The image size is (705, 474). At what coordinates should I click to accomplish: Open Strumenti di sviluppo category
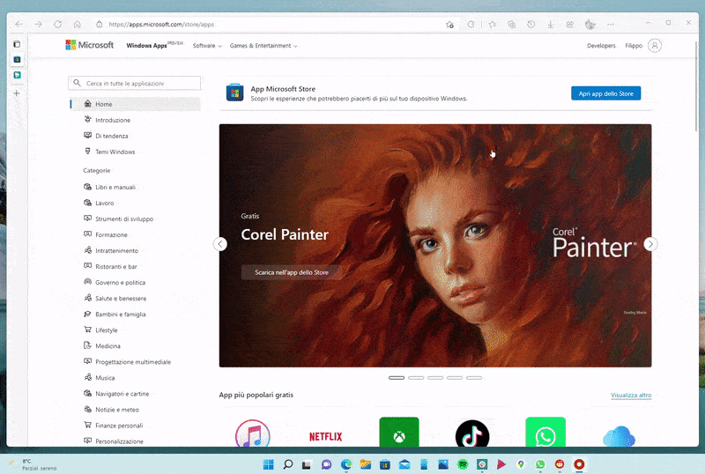[119, 219]
